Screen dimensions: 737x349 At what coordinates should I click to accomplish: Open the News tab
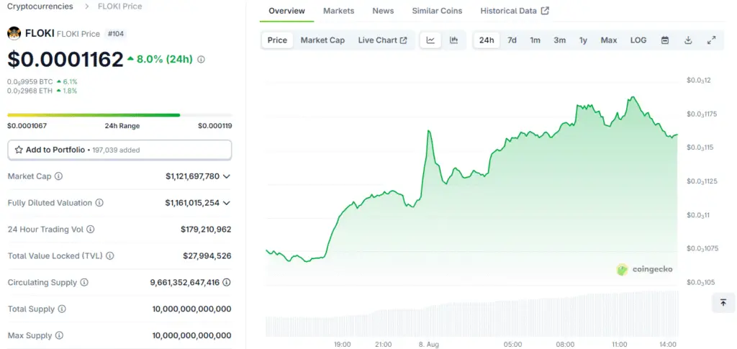tap(383, 11)
